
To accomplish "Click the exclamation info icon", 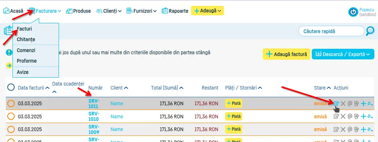I will coord(9,52).
